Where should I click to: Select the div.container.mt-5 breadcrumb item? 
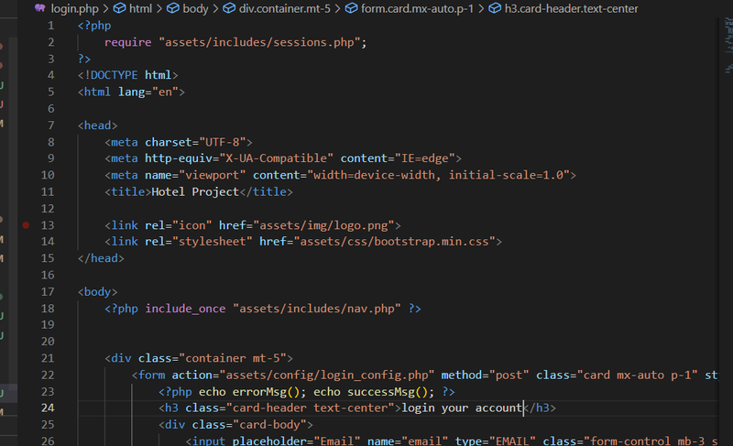284,8
